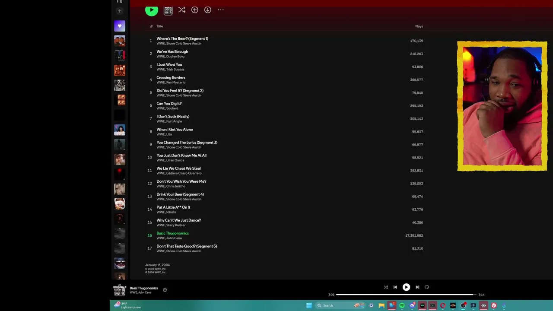Image resolution: width=553 pixels, height=311 pixels.
Task: Click the player bar play button
Action: pyautogui.click(x=406, y=287)
